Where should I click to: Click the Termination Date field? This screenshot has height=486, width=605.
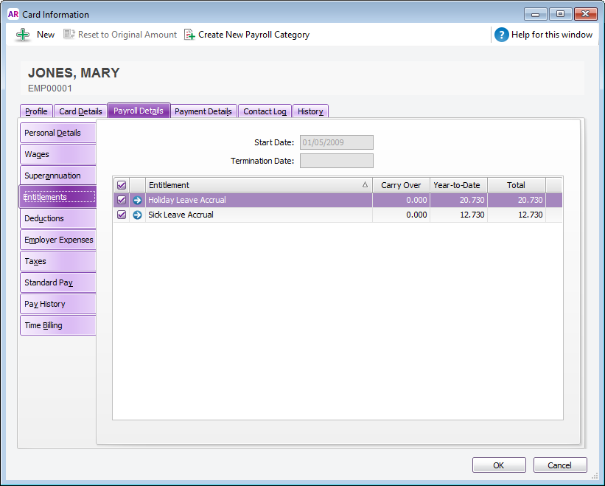click(336, 161)
